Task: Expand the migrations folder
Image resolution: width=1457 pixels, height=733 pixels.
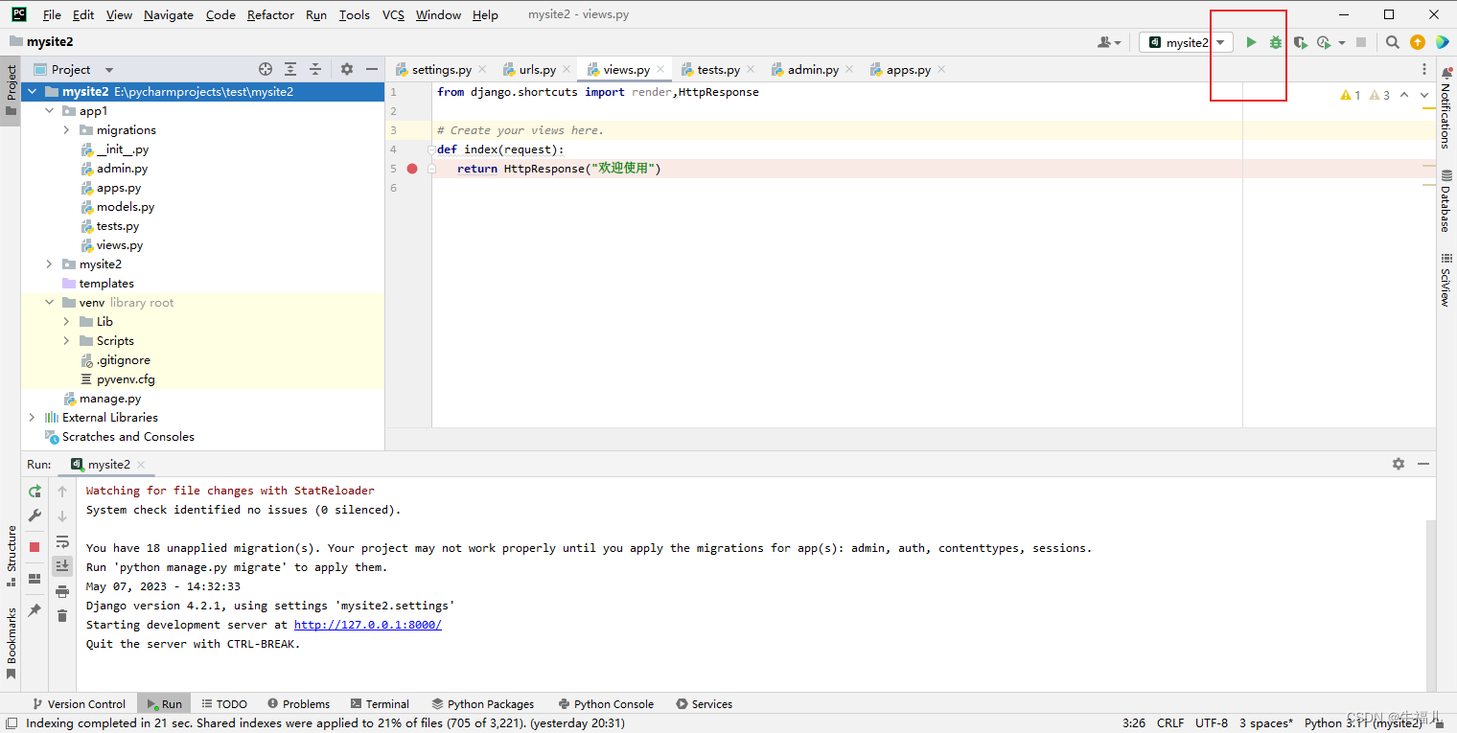Action: click(x=66, y=130)
